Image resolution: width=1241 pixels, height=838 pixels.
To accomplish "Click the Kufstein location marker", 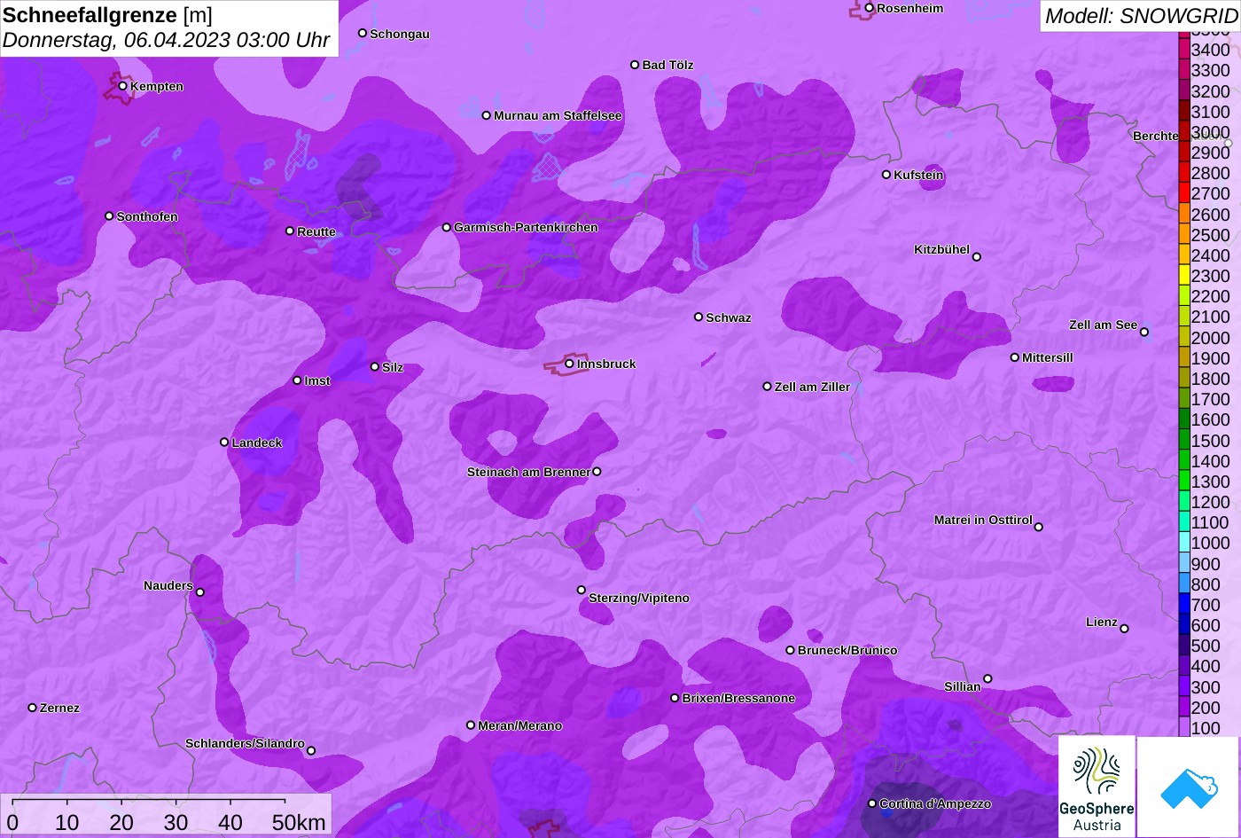I will tap(886, 175).
